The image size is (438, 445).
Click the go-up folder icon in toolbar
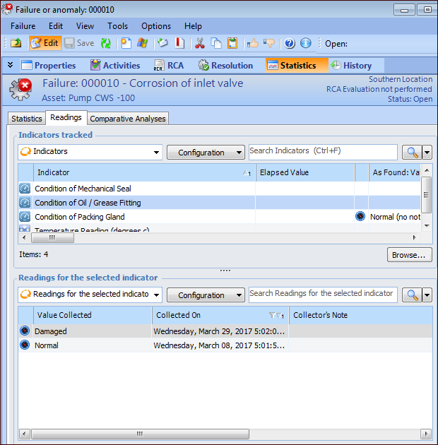click(16, 43)
